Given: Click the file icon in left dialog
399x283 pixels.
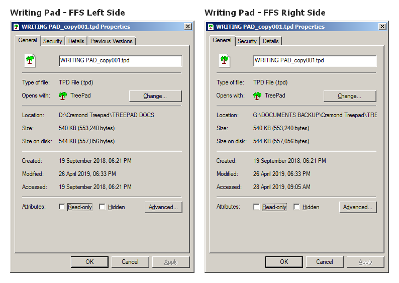Looking at the screenshot, I should tap(30, 61).
